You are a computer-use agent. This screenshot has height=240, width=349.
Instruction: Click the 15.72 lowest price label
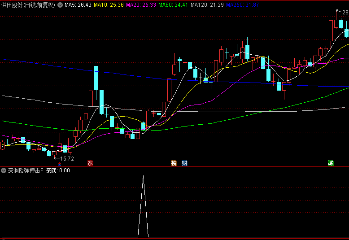(x=67, y=159)
